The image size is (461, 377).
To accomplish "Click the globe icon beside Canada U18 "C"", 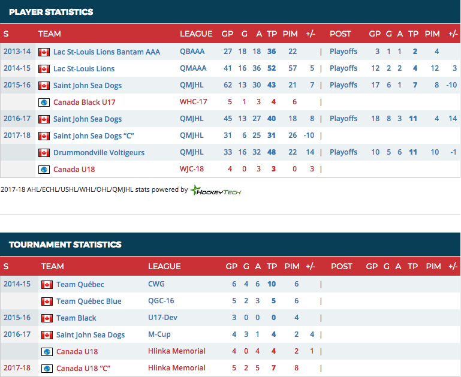I will pyautogui.click(x=47, y=369).
